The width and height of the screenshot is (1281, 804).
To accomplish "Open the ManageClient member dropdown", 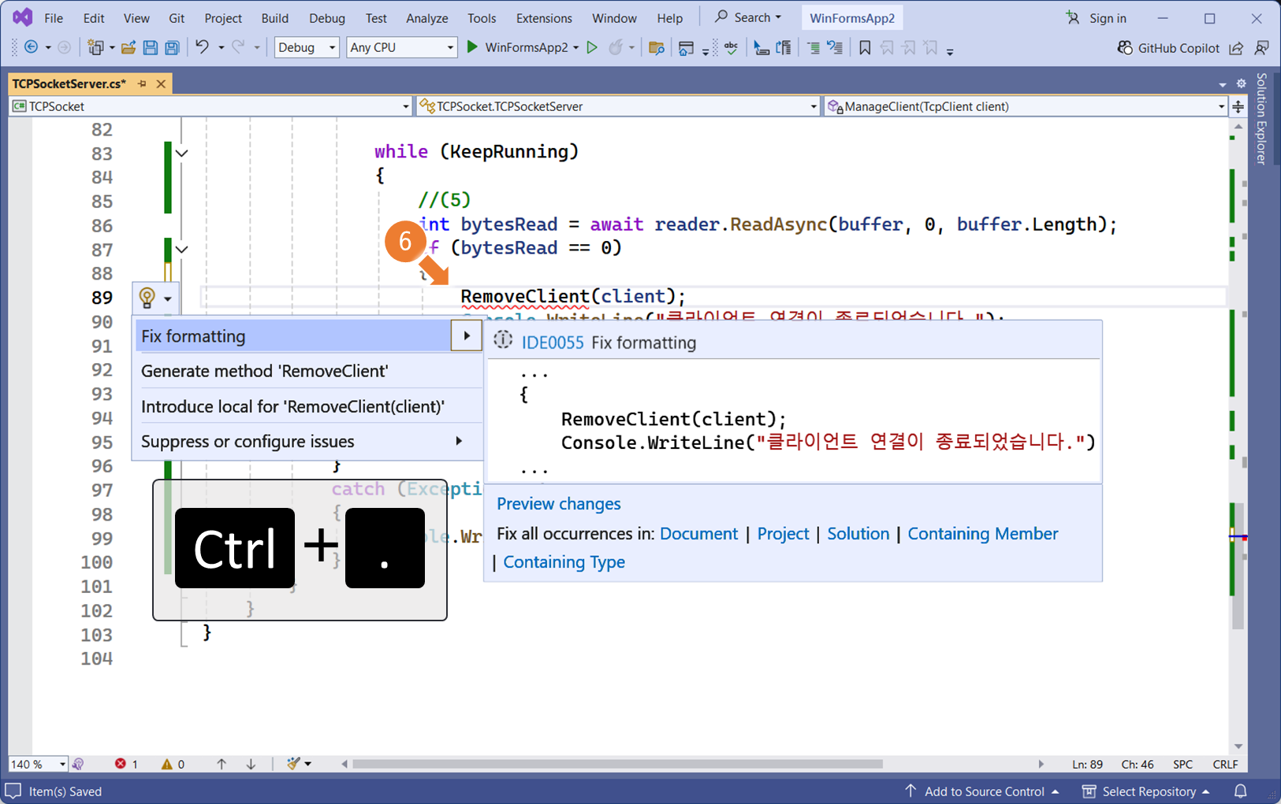I will pyautogui.click(x=1026, y=106).
